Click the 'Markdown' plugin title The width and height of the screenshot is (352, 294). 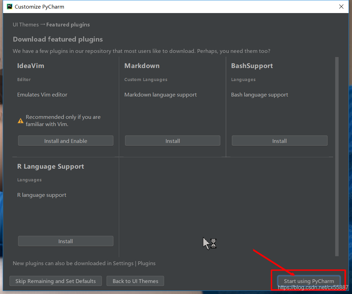click(x=142, y=66)
